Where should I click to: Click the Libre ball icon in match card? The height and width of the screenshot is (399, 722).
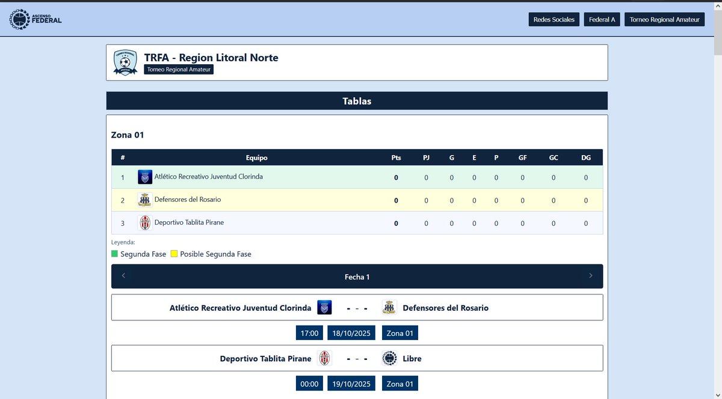click(x=389, y=358)
